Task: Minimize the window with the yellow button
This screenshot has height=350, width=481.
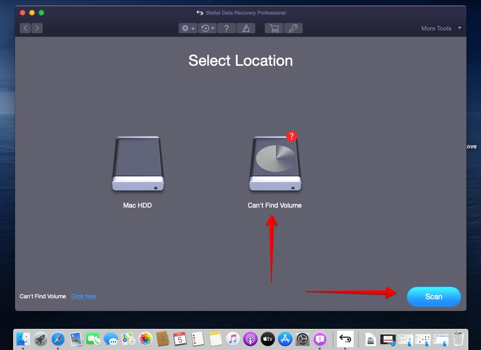Action: tap(32, 13)
